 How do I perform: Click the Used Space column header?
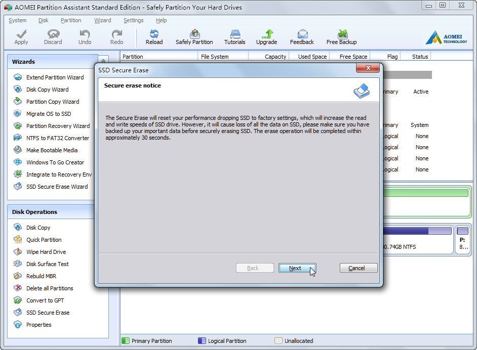pos(309,57)
